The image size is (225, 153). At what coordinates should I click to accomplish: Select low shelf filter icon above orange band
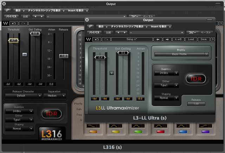(93, 126)
